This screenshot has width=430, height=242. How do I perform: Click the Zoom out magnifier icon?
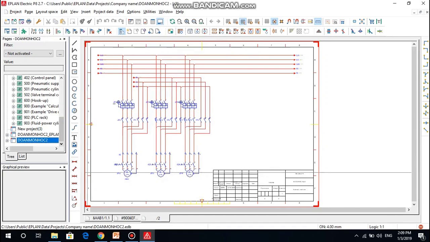[x=194, y=22]
